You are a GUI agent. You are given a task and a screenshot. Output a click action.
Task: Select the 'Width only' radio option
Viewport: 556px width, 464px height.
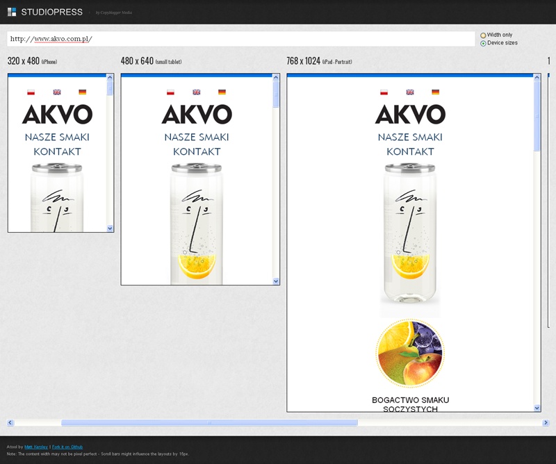[x=483, y=35]
